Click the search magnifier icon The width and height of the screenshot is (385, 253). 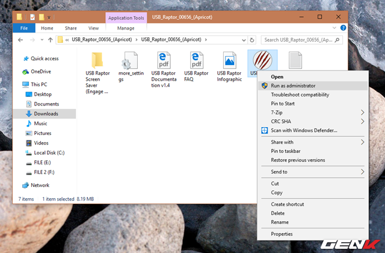[337, 40]
